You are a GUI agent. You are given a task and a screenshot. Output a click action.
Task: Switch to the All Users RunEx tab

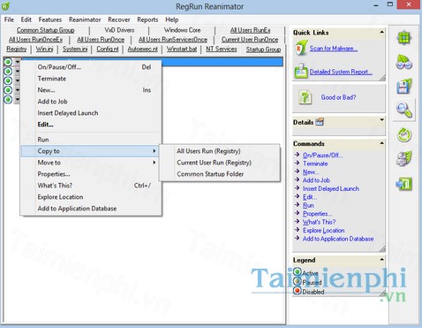pos(251,30)
